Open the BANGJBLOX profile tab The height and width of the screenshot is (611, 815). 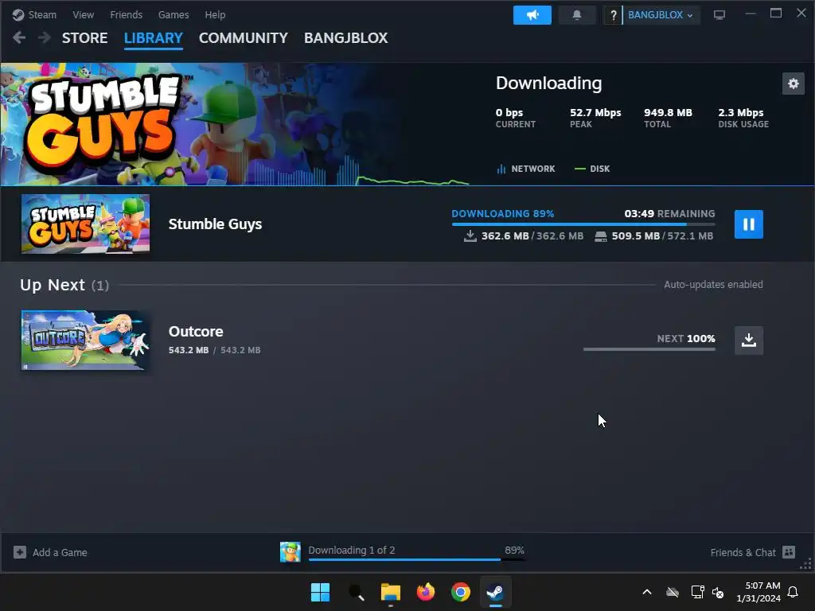345,38
